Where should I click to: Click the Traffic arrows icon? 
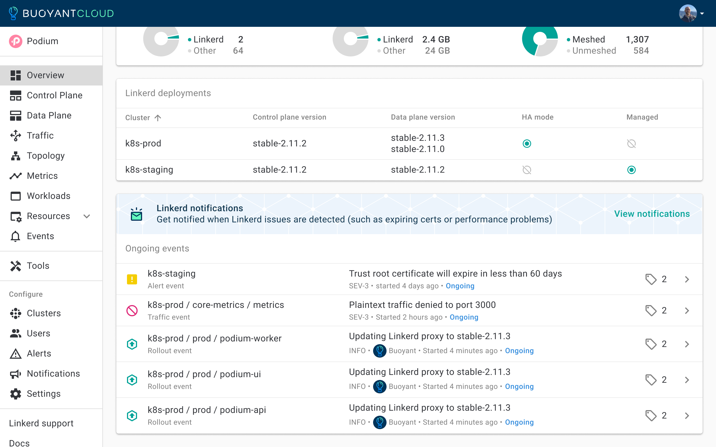16,135
